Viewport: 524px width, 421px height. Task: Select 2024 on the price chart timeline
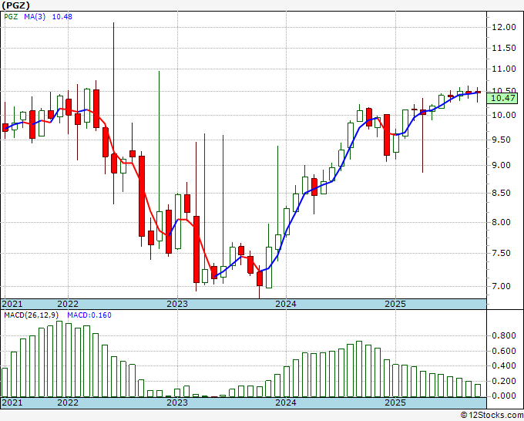[286, 304]
